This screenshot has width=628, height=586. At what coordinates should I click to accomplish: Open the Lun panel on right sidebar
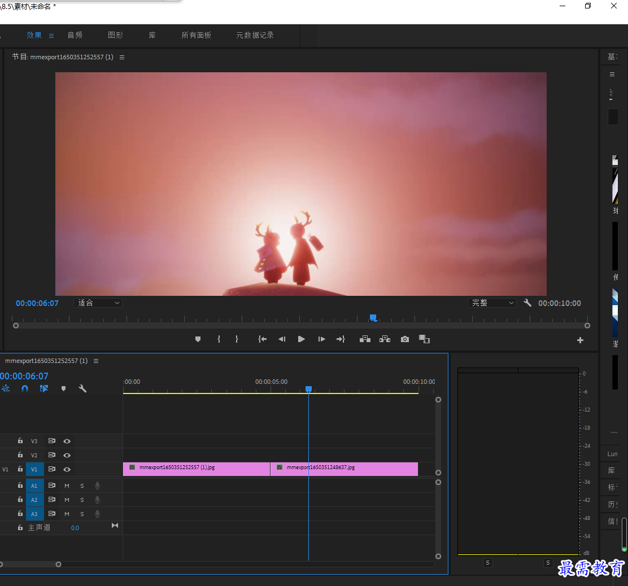(612, 454)
